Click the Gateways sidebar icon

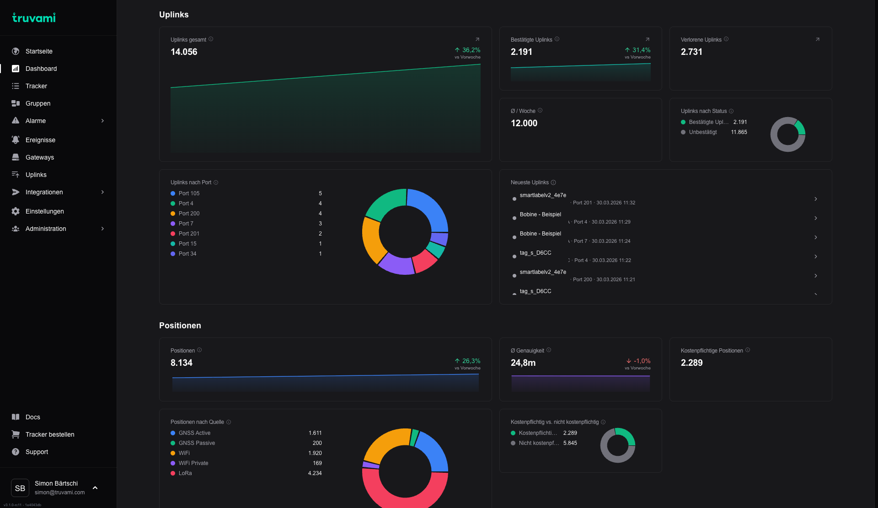point(16,157)
